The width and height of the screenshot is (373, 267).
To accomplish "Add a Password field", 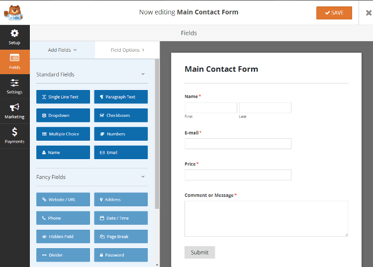I will 121,255.
